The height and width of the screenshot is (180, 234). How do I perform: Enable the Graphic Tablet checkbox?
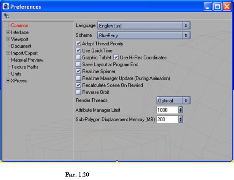pos(78,58)
